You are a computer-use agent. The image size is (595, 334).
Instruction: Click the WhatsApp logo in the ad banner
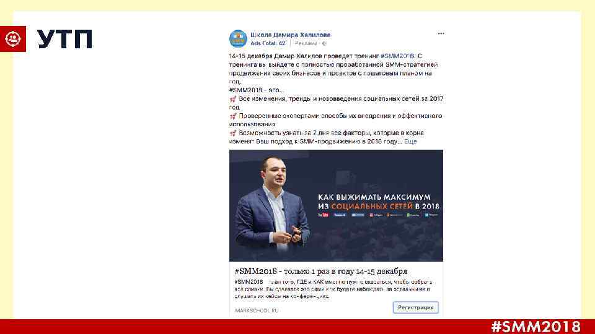click(x=413, y=215)
